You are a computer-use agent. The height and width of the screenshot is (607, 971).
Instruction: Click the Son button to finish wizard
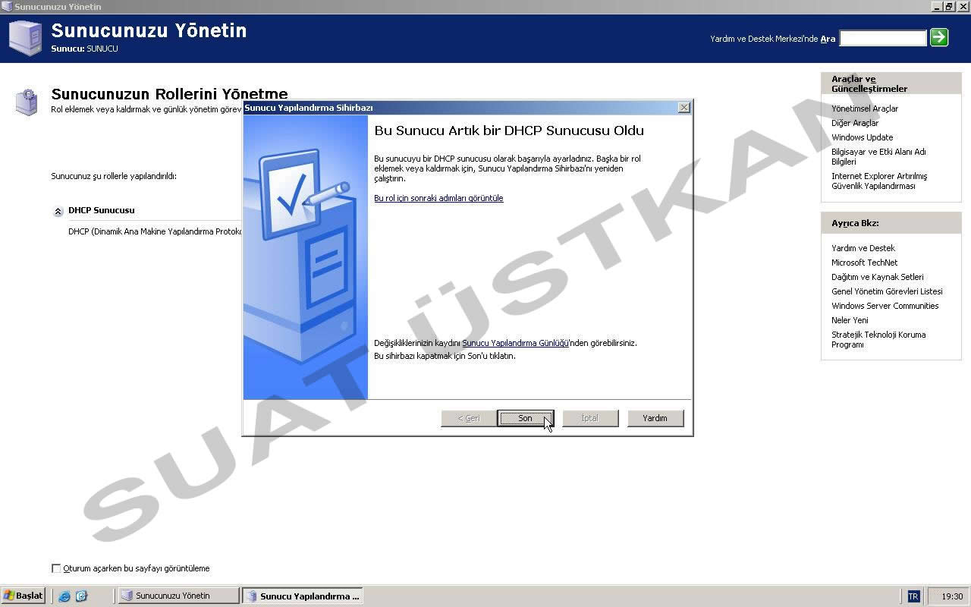[x=525, y=418]
